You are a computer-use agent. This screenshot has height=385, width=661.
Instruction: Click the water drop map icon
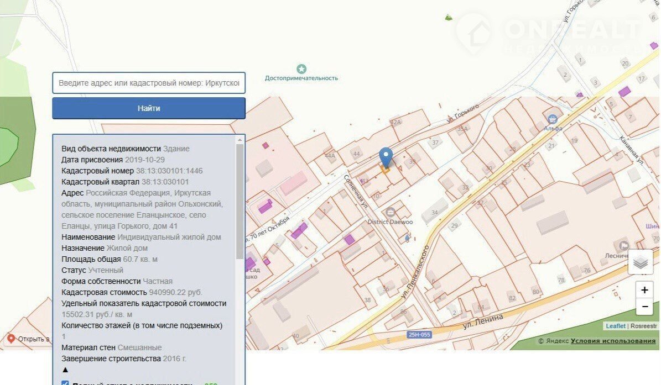(x=408, y=238)
